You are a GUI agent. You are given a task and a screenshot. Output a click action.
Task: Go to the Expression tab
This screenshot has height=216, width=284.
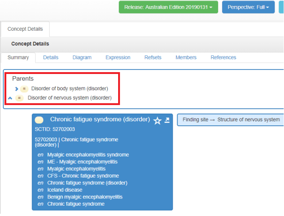pos(118,58)
